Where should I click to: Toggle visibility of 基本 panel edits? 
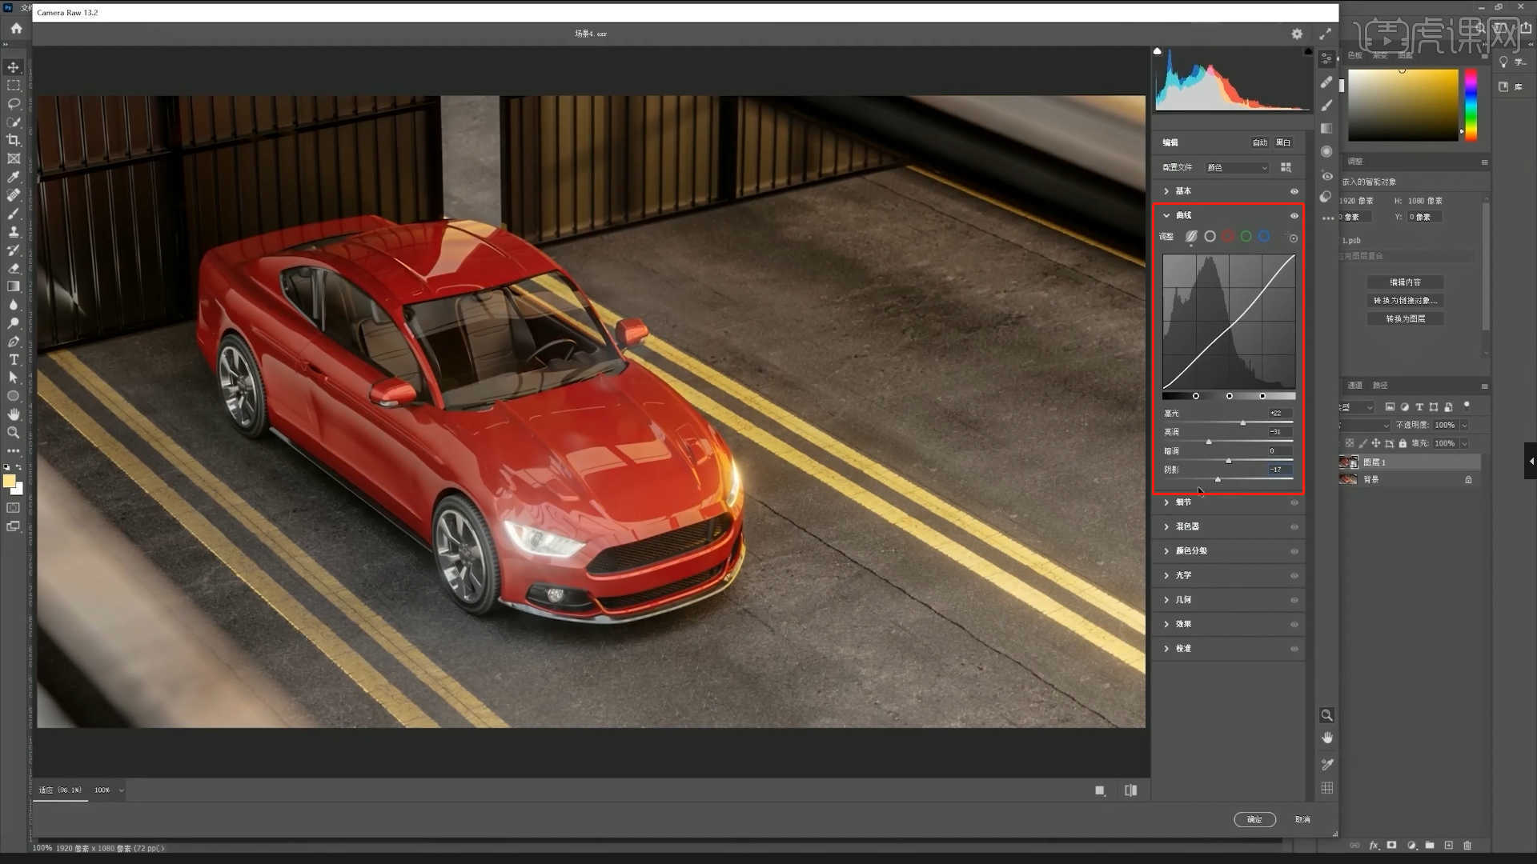1294,191
